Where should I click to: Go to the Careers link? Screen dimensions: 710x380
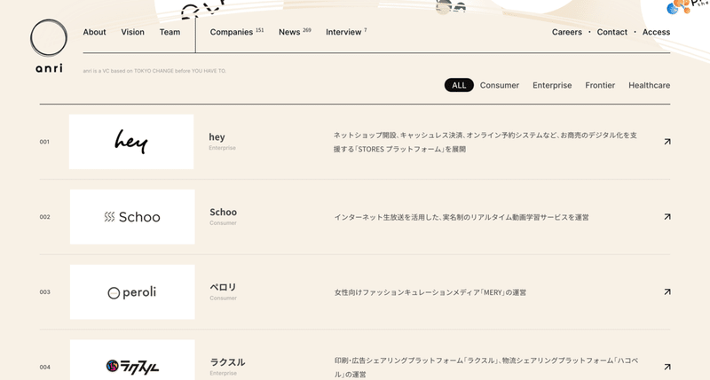point(567,32)
